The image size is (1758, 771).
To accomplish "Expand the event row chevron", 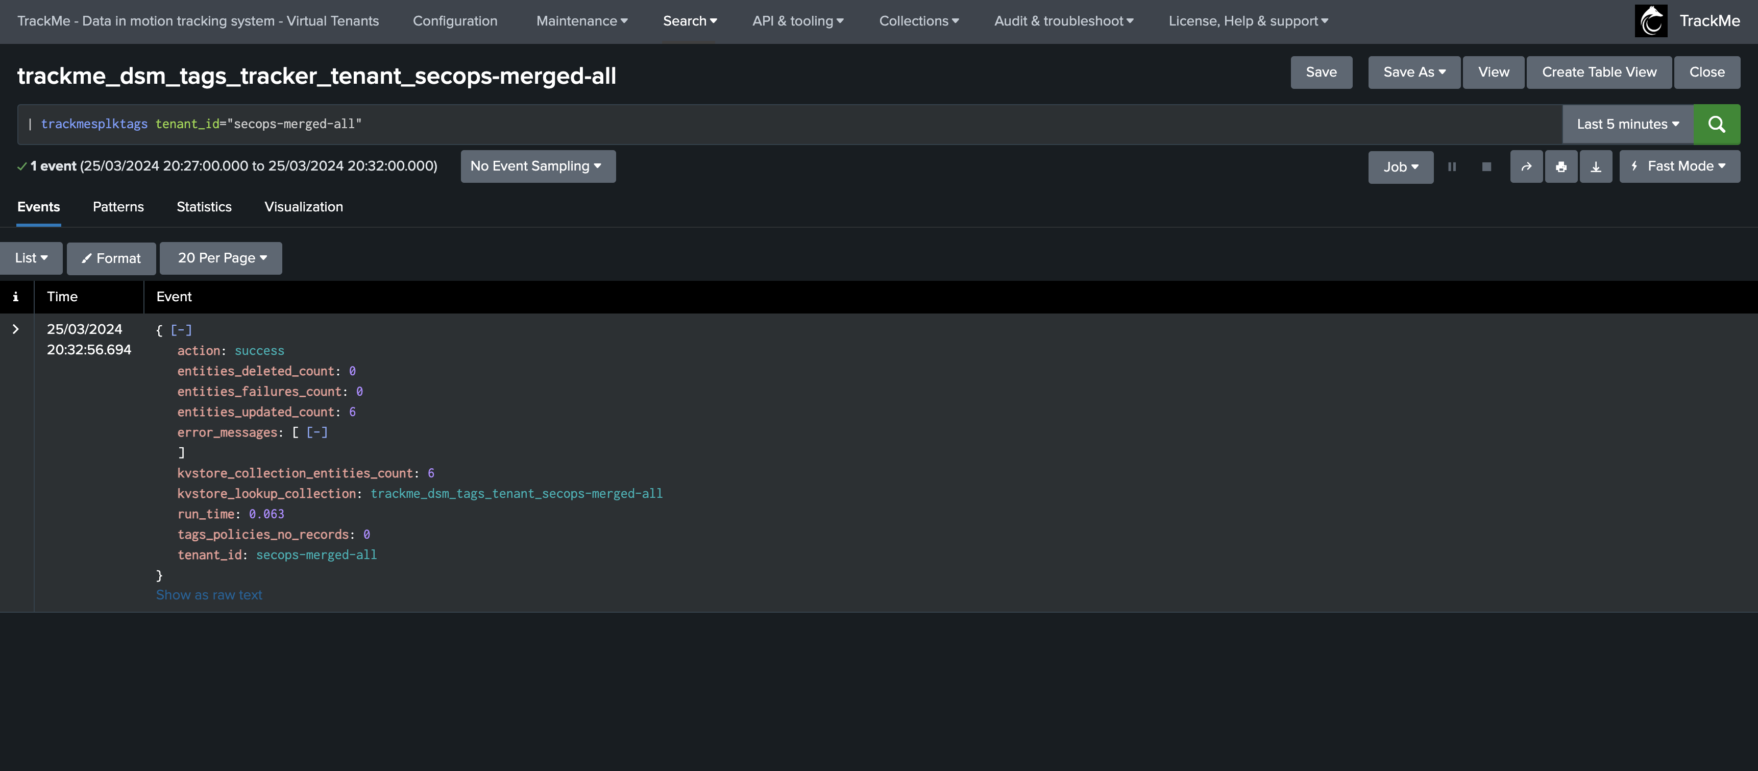I will pyautogui.click(x=16, y=329).
